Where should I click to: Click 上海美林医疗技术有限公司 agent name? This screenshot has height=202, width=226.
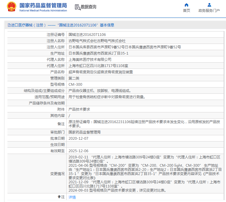tap(90, 60)
